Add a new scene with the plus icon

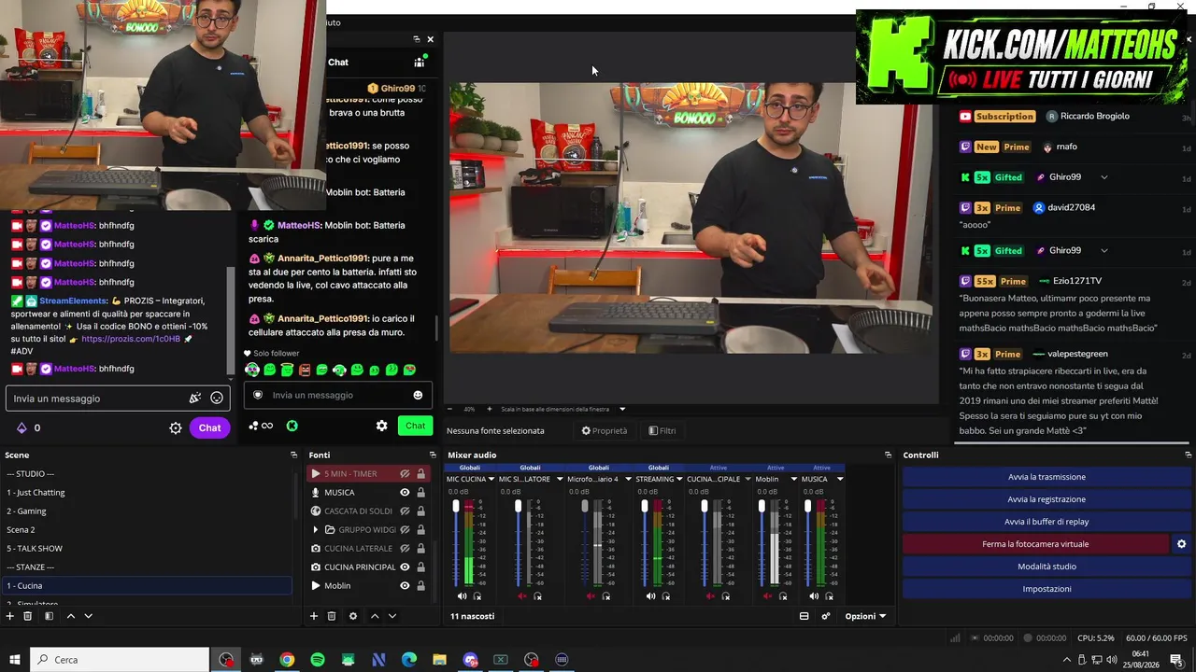10,616
